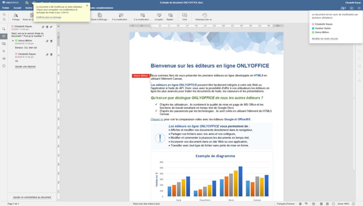Viewport: 363px width, 206px height.
Task: Click the HTML5 link in document
Action: point(258,76)
